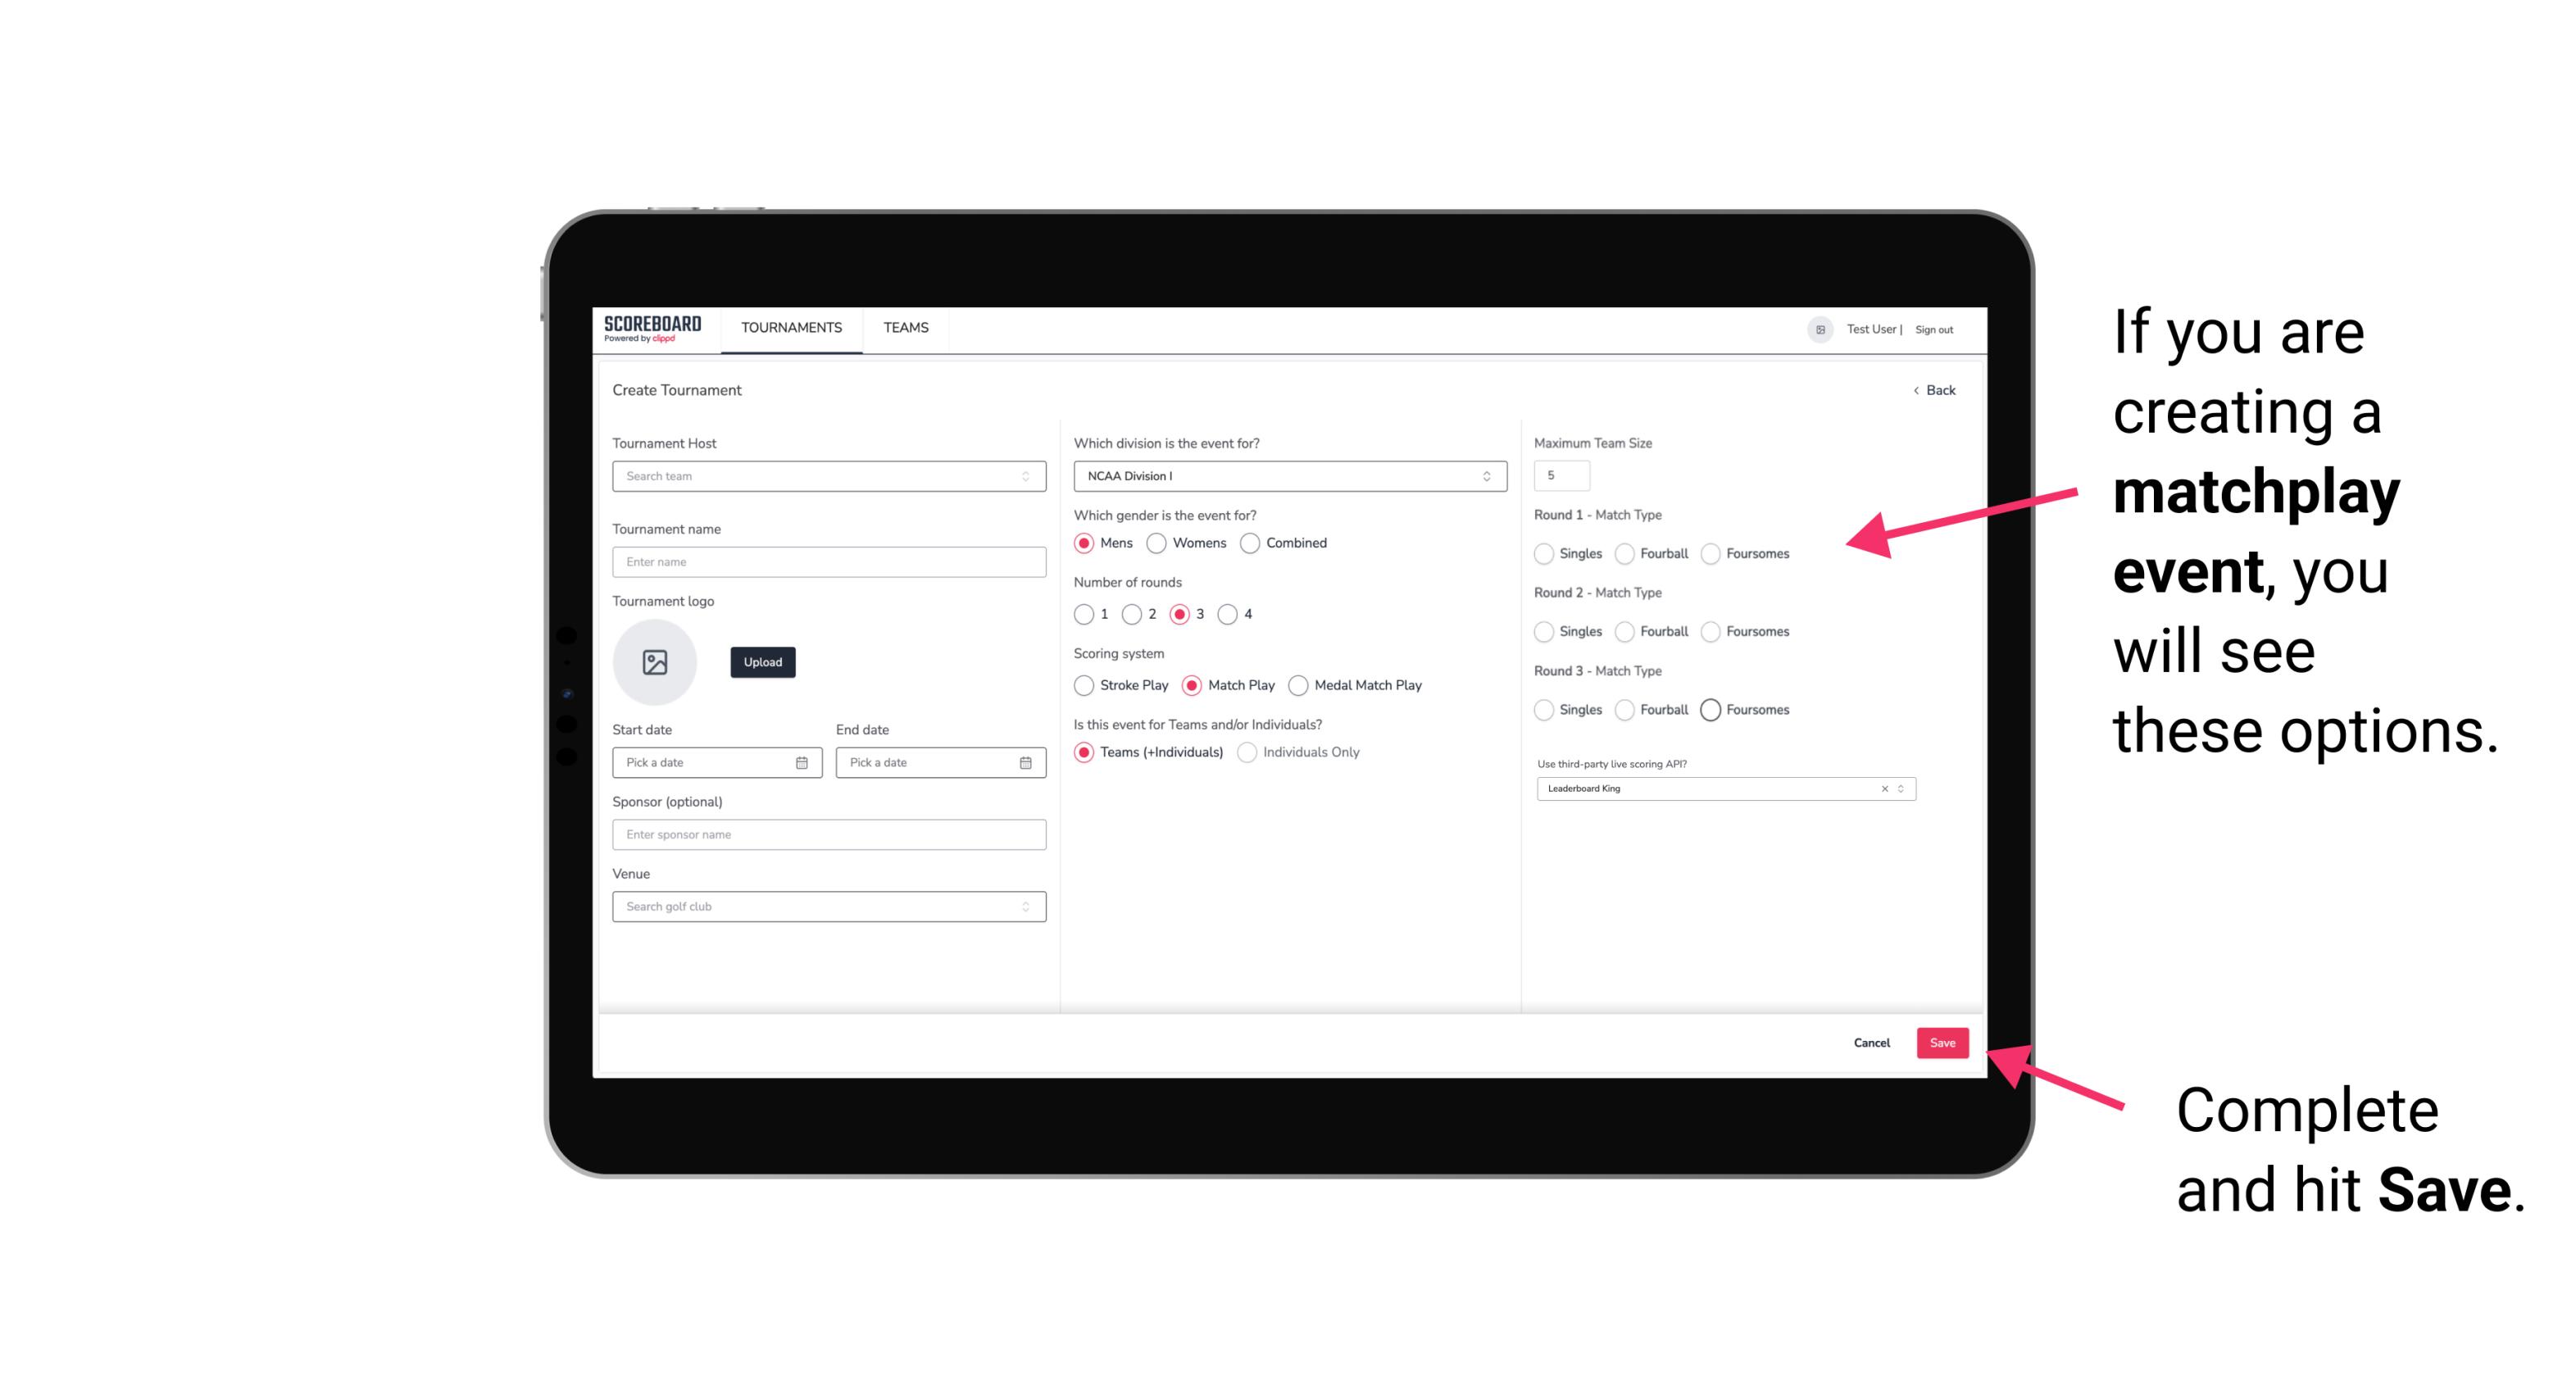Viewport: 2576px width, 1386px height.
Task: Click the tournament logo upload icon
Action: (655, 662)
